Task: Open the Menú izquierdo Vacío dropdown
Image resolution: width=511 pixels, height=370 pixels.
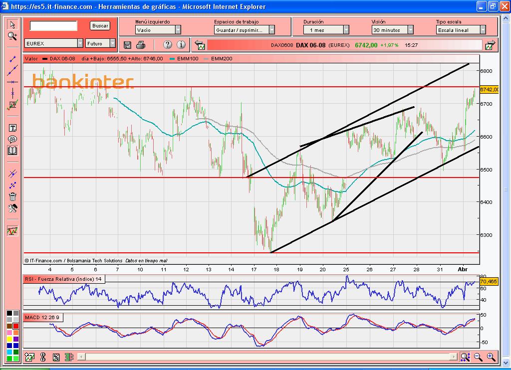Action: click(158, 30)
